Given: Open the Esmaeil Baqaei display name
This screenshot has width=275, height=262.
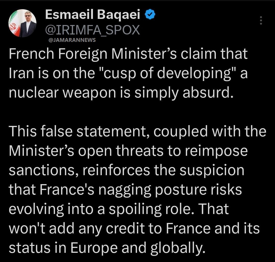Looking at the screenshot, I should [93, 15].
